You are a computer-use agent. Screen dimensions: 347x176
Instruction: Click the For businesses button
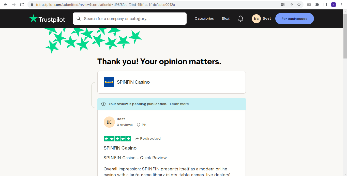click(x=294, y=19)
